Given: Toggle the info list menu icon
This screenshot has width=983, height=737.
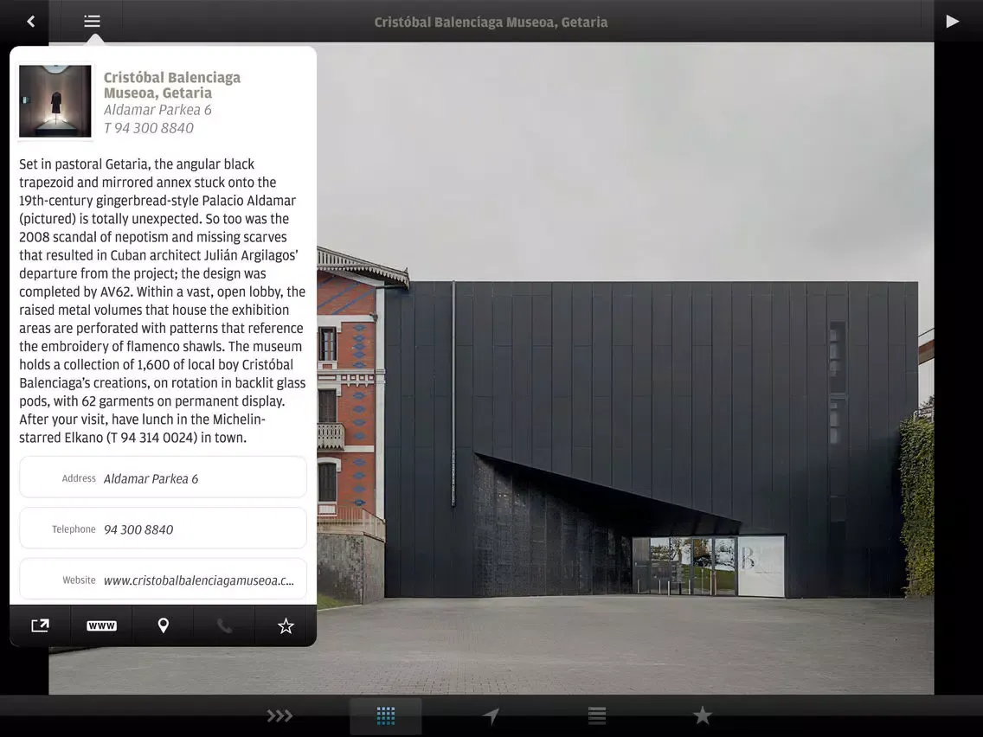Looking at the screenshot, I should coord(92,22).
